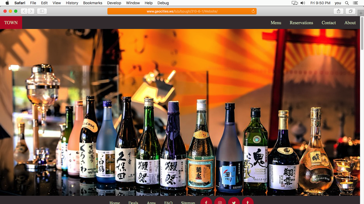Show the Safari sidebar

click(42, 11)
